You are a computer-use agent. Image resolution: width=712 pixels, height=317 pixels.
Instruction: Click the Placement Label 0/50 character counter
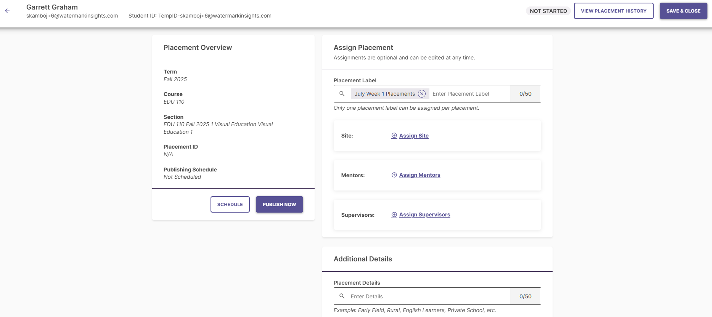point(526,94)
